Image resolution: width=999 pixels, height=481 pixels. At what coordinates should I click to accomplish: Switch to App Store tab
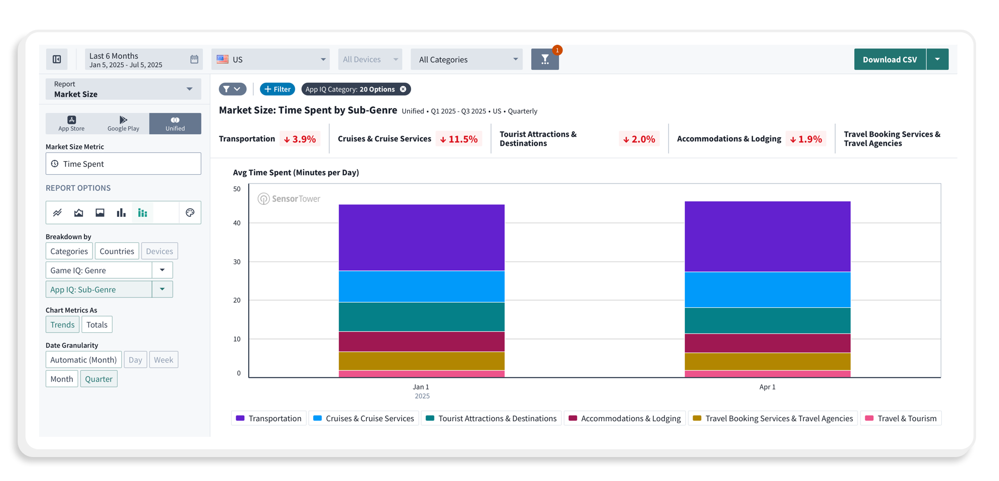tap(71, 124)
